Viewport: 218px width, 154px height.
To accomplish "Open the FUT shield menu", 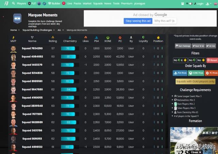I will point(32,3).
